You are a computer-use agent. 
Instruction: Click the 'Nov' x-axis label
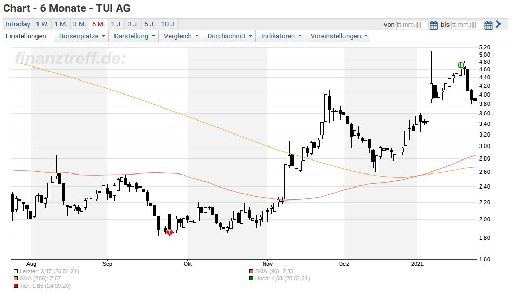(267, 264)
